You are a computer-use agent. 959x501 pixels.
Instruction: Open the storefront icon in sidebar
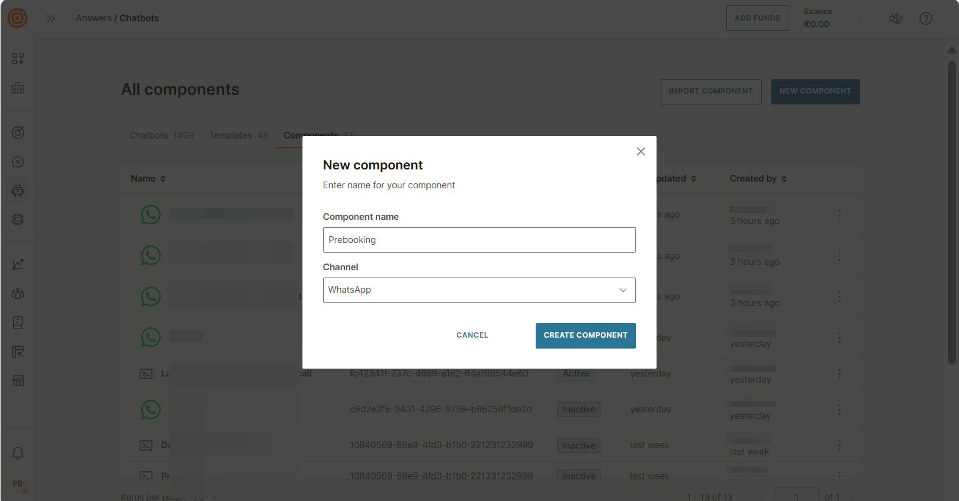click(x=18, y=381)
